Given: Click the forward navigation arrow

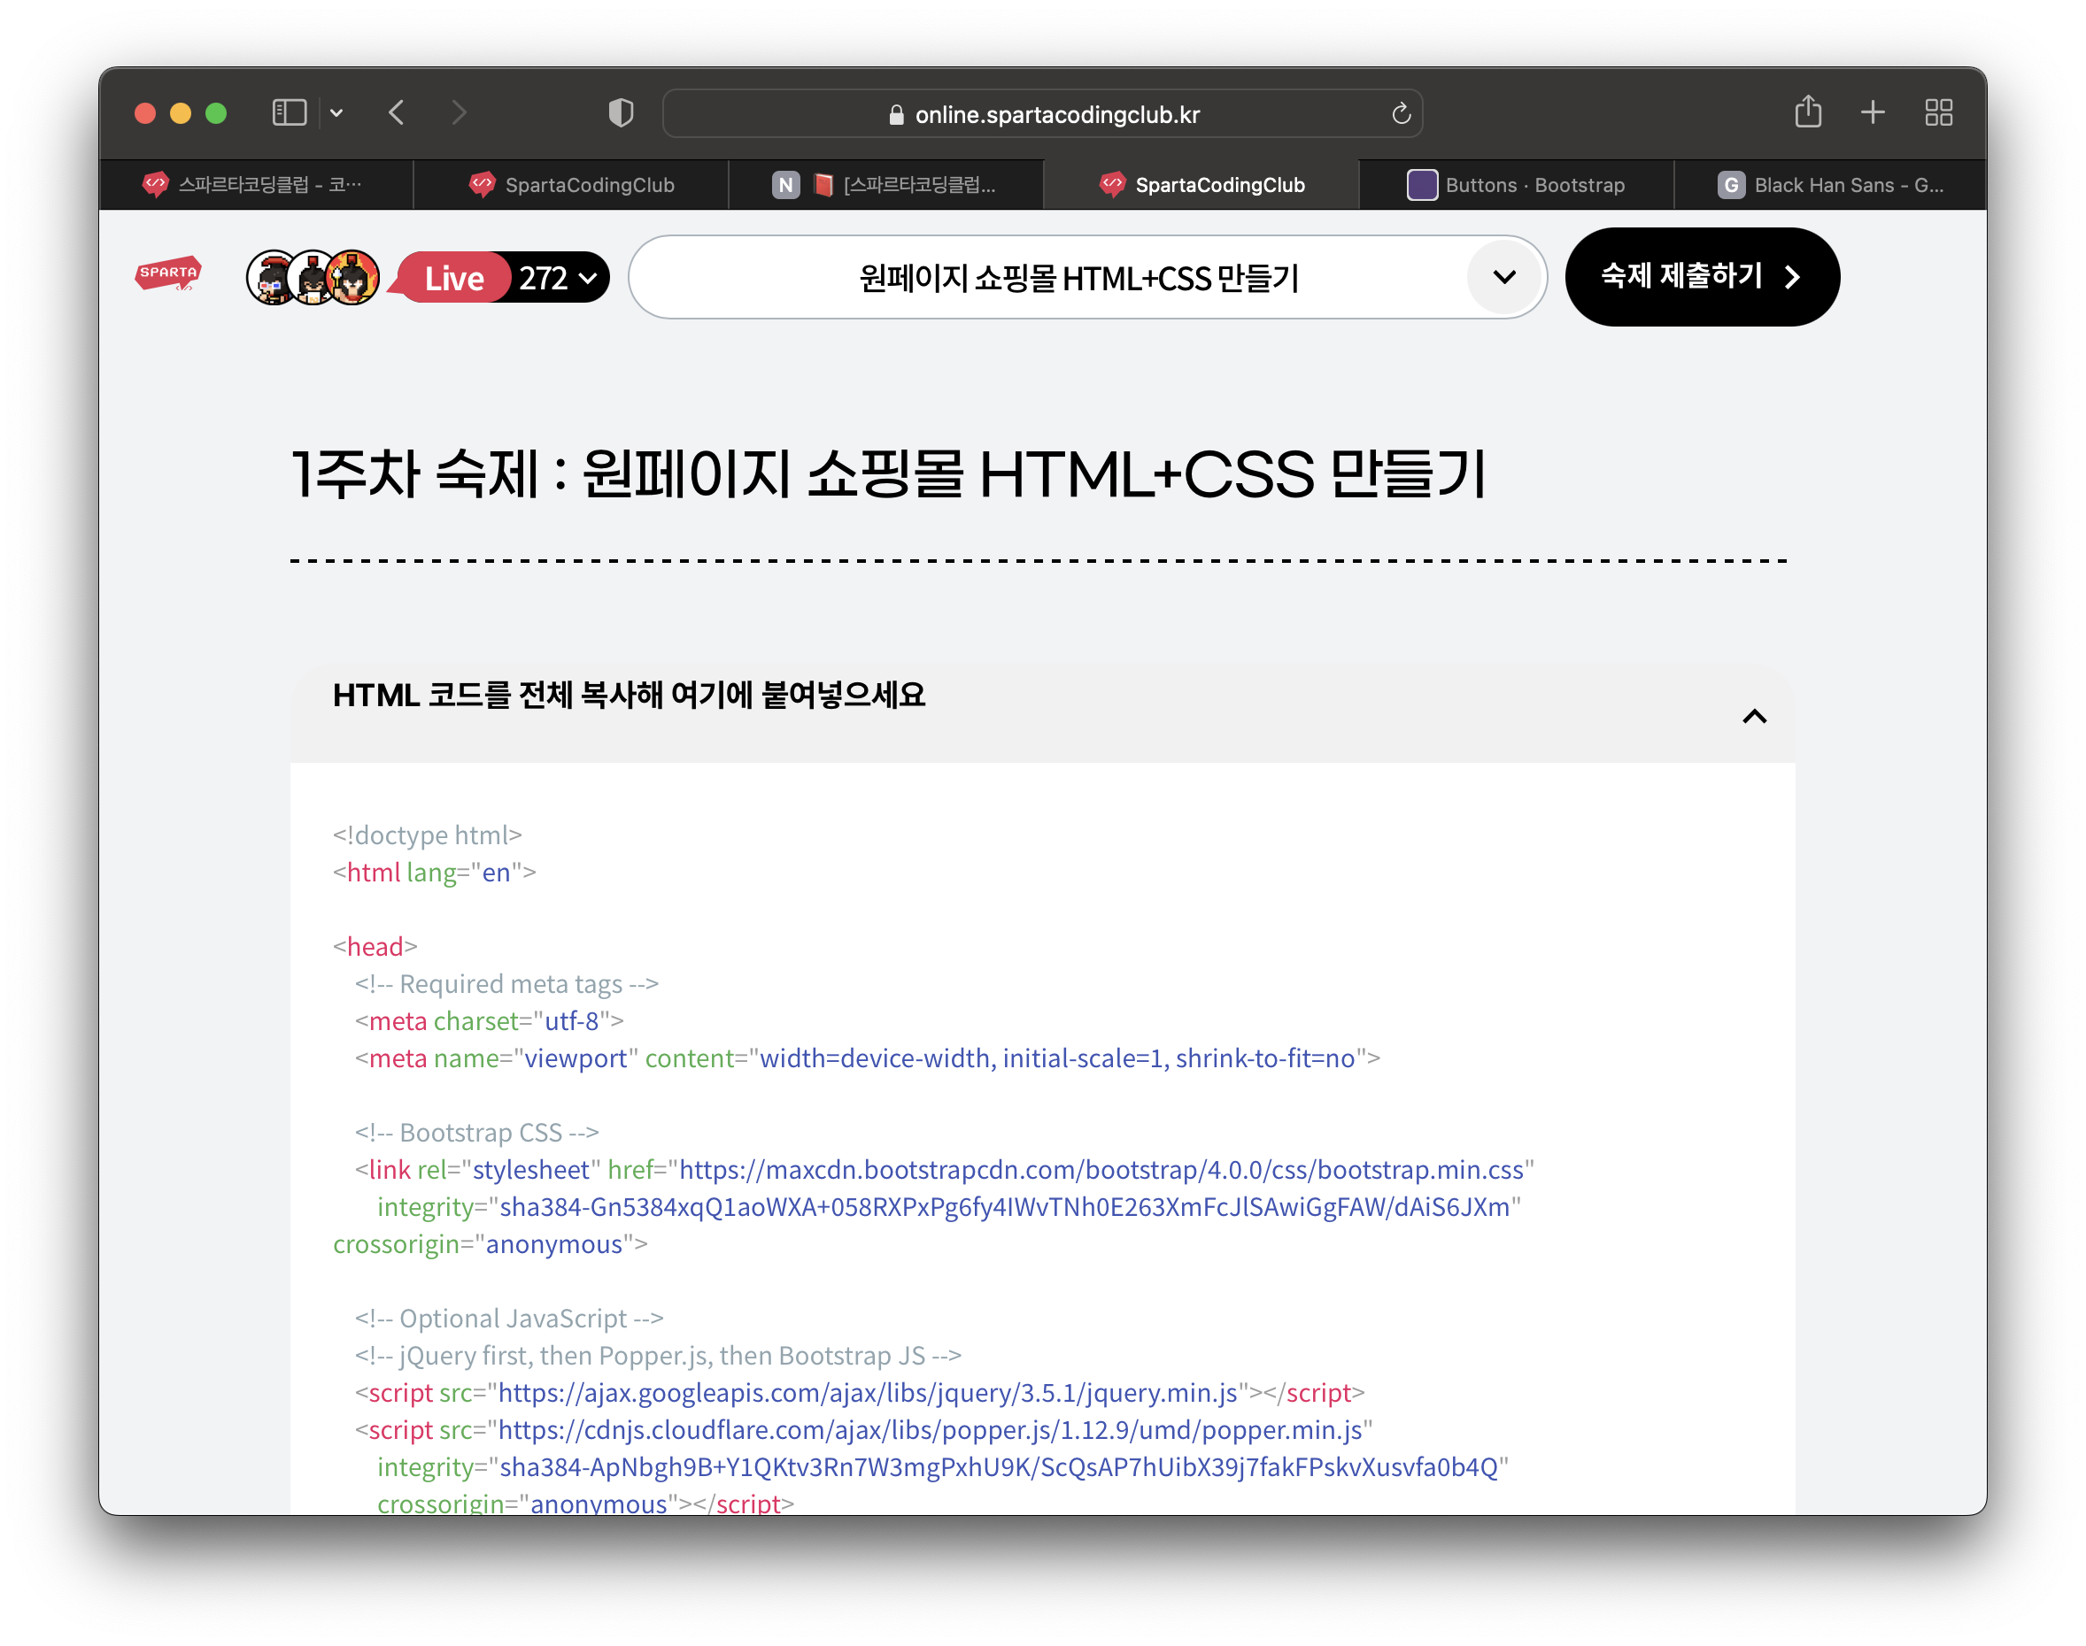Looking at the screenshot, I should 459,112.
